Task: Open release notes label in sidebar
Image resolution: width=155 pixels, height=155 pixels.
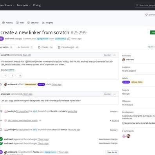Action: [x=137, y=82]
